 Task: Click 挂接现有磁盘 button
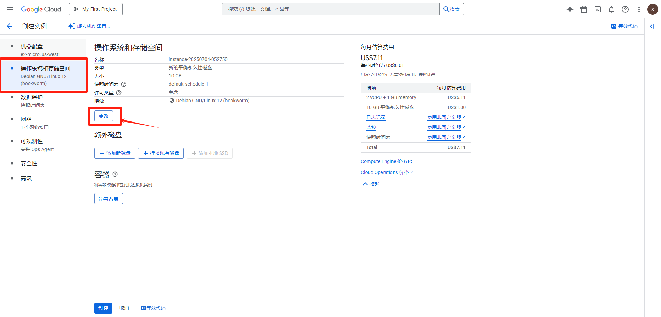[x=161, y=153]
